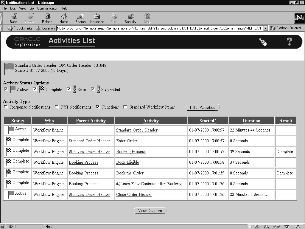Open Standard Order Header link in first row

(137, 130)
